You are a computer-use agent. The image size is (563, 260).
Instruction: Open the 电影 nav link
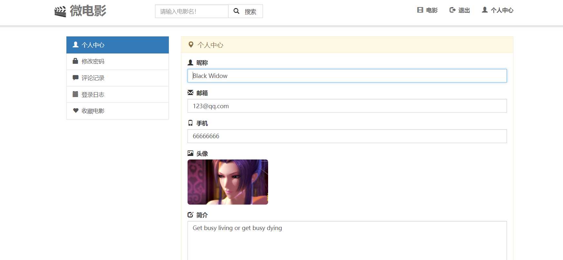tap(427, 10)
